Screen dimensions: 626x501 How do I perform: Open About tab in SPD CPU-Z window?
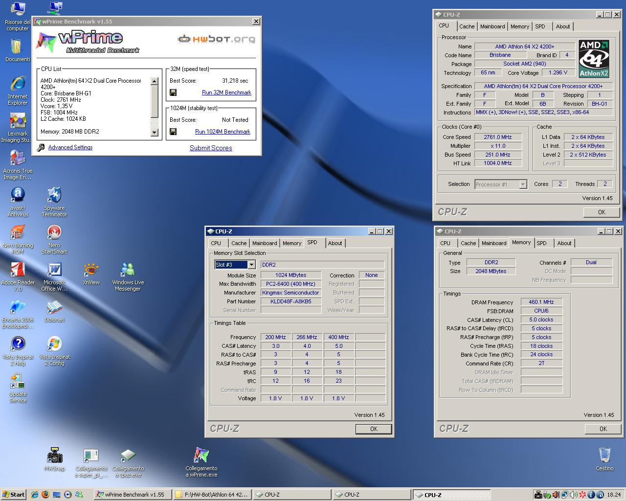click(335, 243)
